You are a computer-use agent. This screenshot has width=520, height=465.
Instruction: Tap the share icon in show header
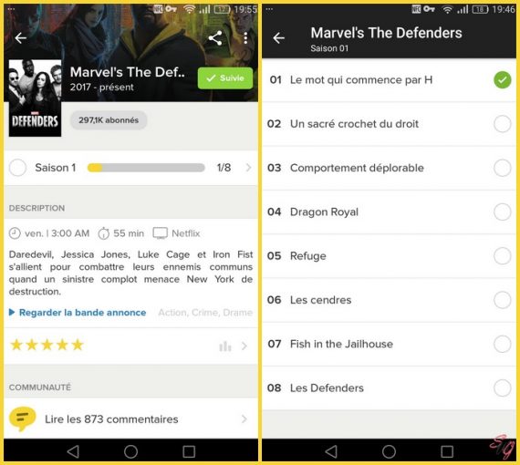215,38
